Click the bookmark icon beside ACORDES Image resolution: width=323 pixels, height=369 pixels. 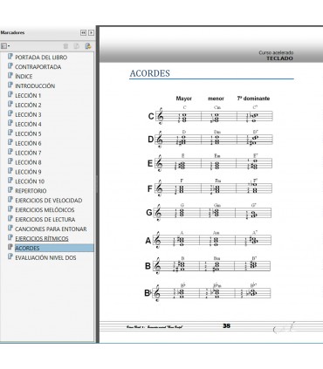10,247
